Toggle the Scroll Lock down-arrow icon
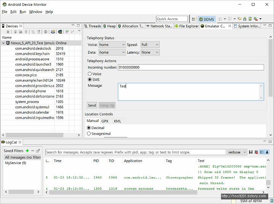 tap(267, 152)
